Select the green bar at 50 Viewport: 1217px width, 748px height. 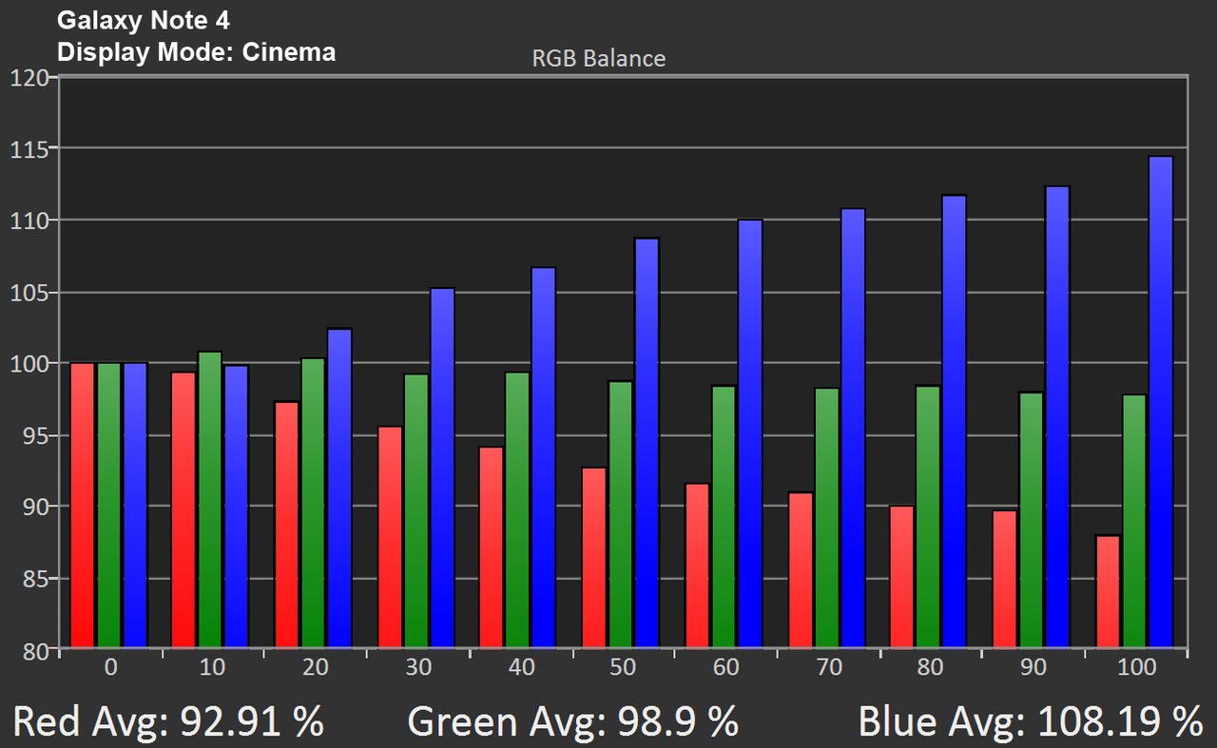(620, 515)
